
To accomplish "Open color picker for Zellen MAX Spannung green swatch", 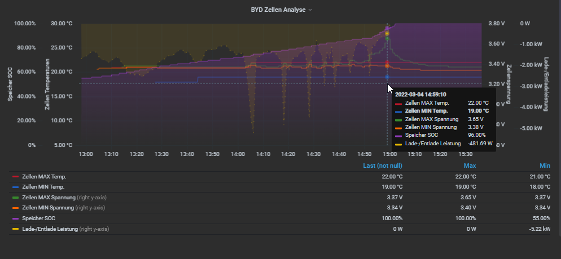I will (x=15, y=197).
